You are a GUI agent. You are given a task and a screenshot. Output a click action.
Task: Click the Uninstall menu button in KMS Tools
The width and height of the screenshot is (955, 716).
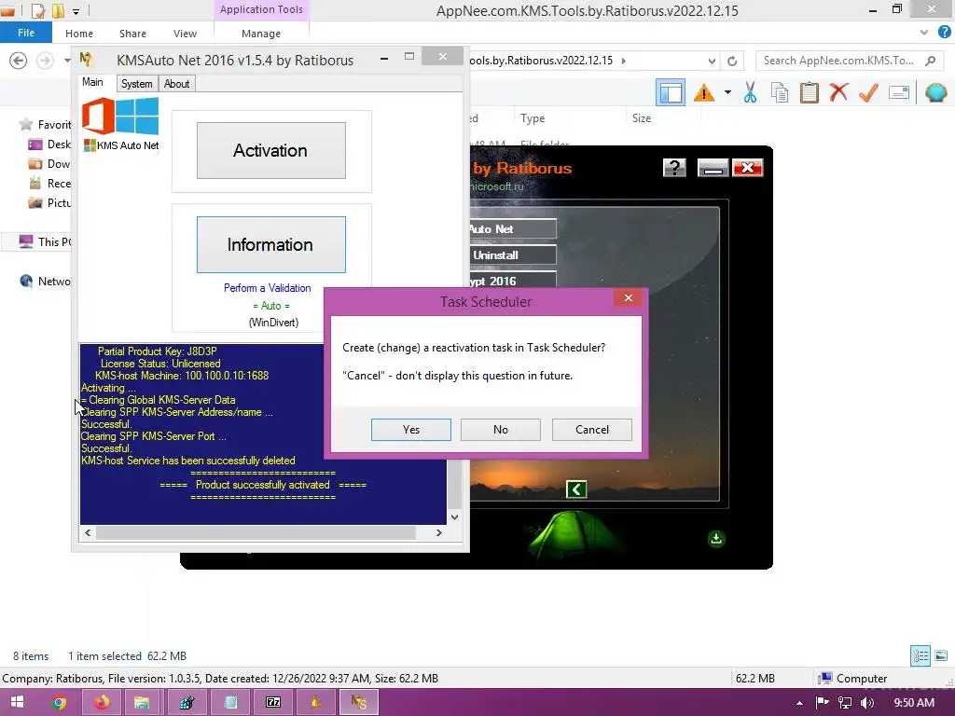click(x=513, y=255)
